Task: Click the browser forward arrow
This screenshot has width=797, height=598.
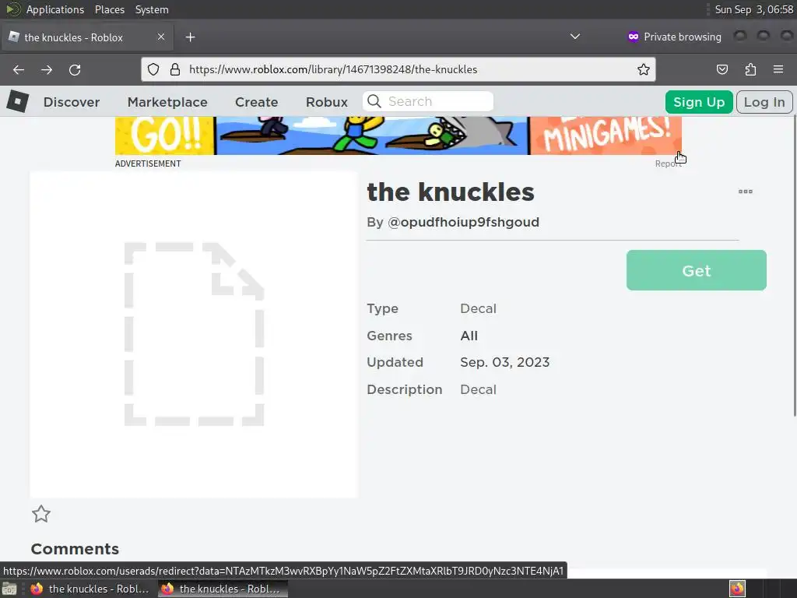Action: click(x=47, y=69)
